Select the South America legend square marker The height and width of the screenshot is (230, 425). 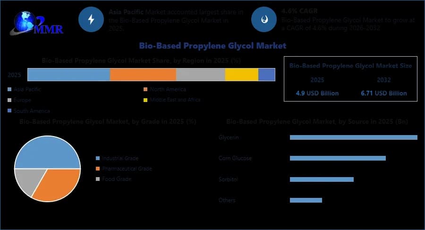point(10,111)
